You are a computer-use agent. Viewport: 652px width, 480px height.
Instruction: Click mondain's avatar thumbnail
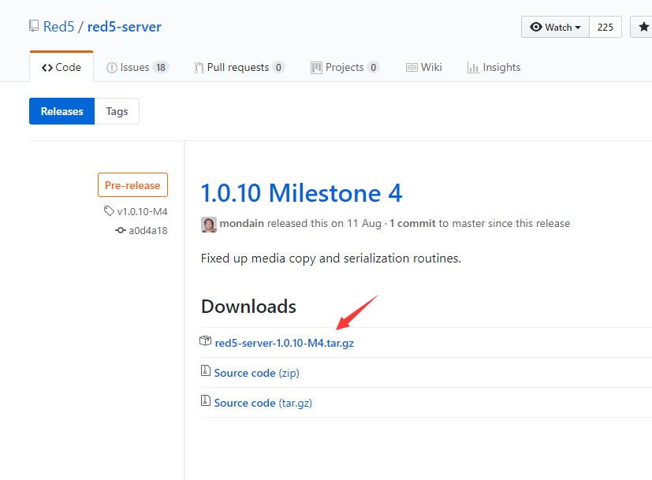209,225
